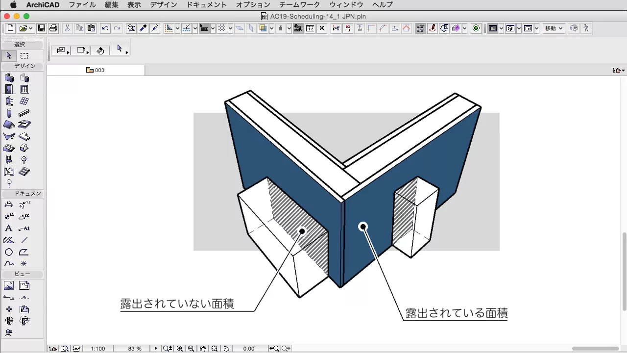Select the Spline tool
This screenshot has width=627, height=353.
tap(9, 264)
